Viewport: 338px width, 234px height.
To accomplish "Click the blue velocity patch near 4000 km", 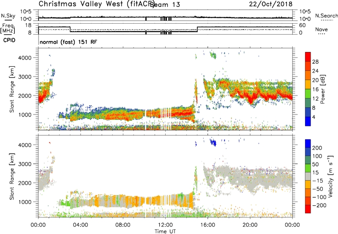I will point(213,142).
